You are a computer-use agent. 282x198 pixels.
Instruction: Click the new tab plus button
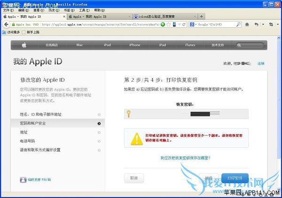click(202, 16)
